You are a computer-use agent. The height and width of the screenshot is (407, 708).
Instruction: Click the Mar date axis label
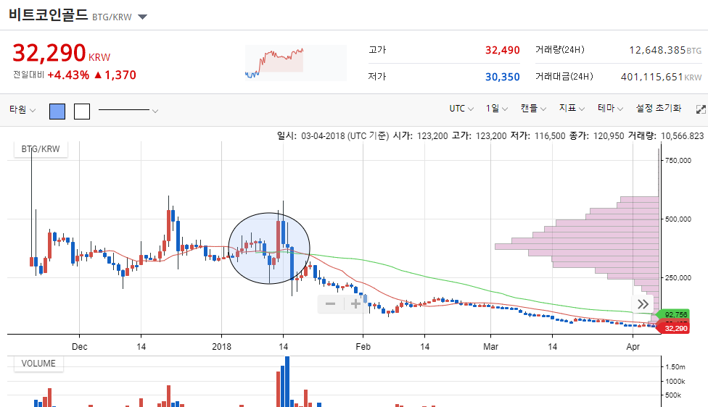pyautogui.click(x=491, y=347)
